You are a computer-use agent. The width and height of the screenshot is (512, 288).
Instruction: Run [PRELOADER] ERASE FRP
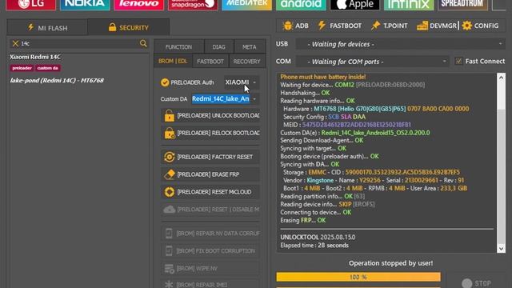[210, 174]
